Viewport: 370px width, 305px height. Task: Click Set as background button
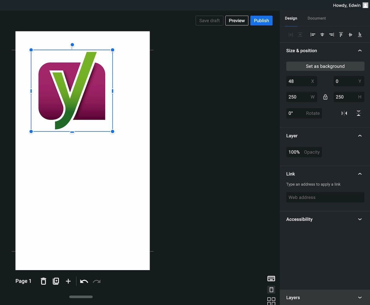click(x=325, y=66)
